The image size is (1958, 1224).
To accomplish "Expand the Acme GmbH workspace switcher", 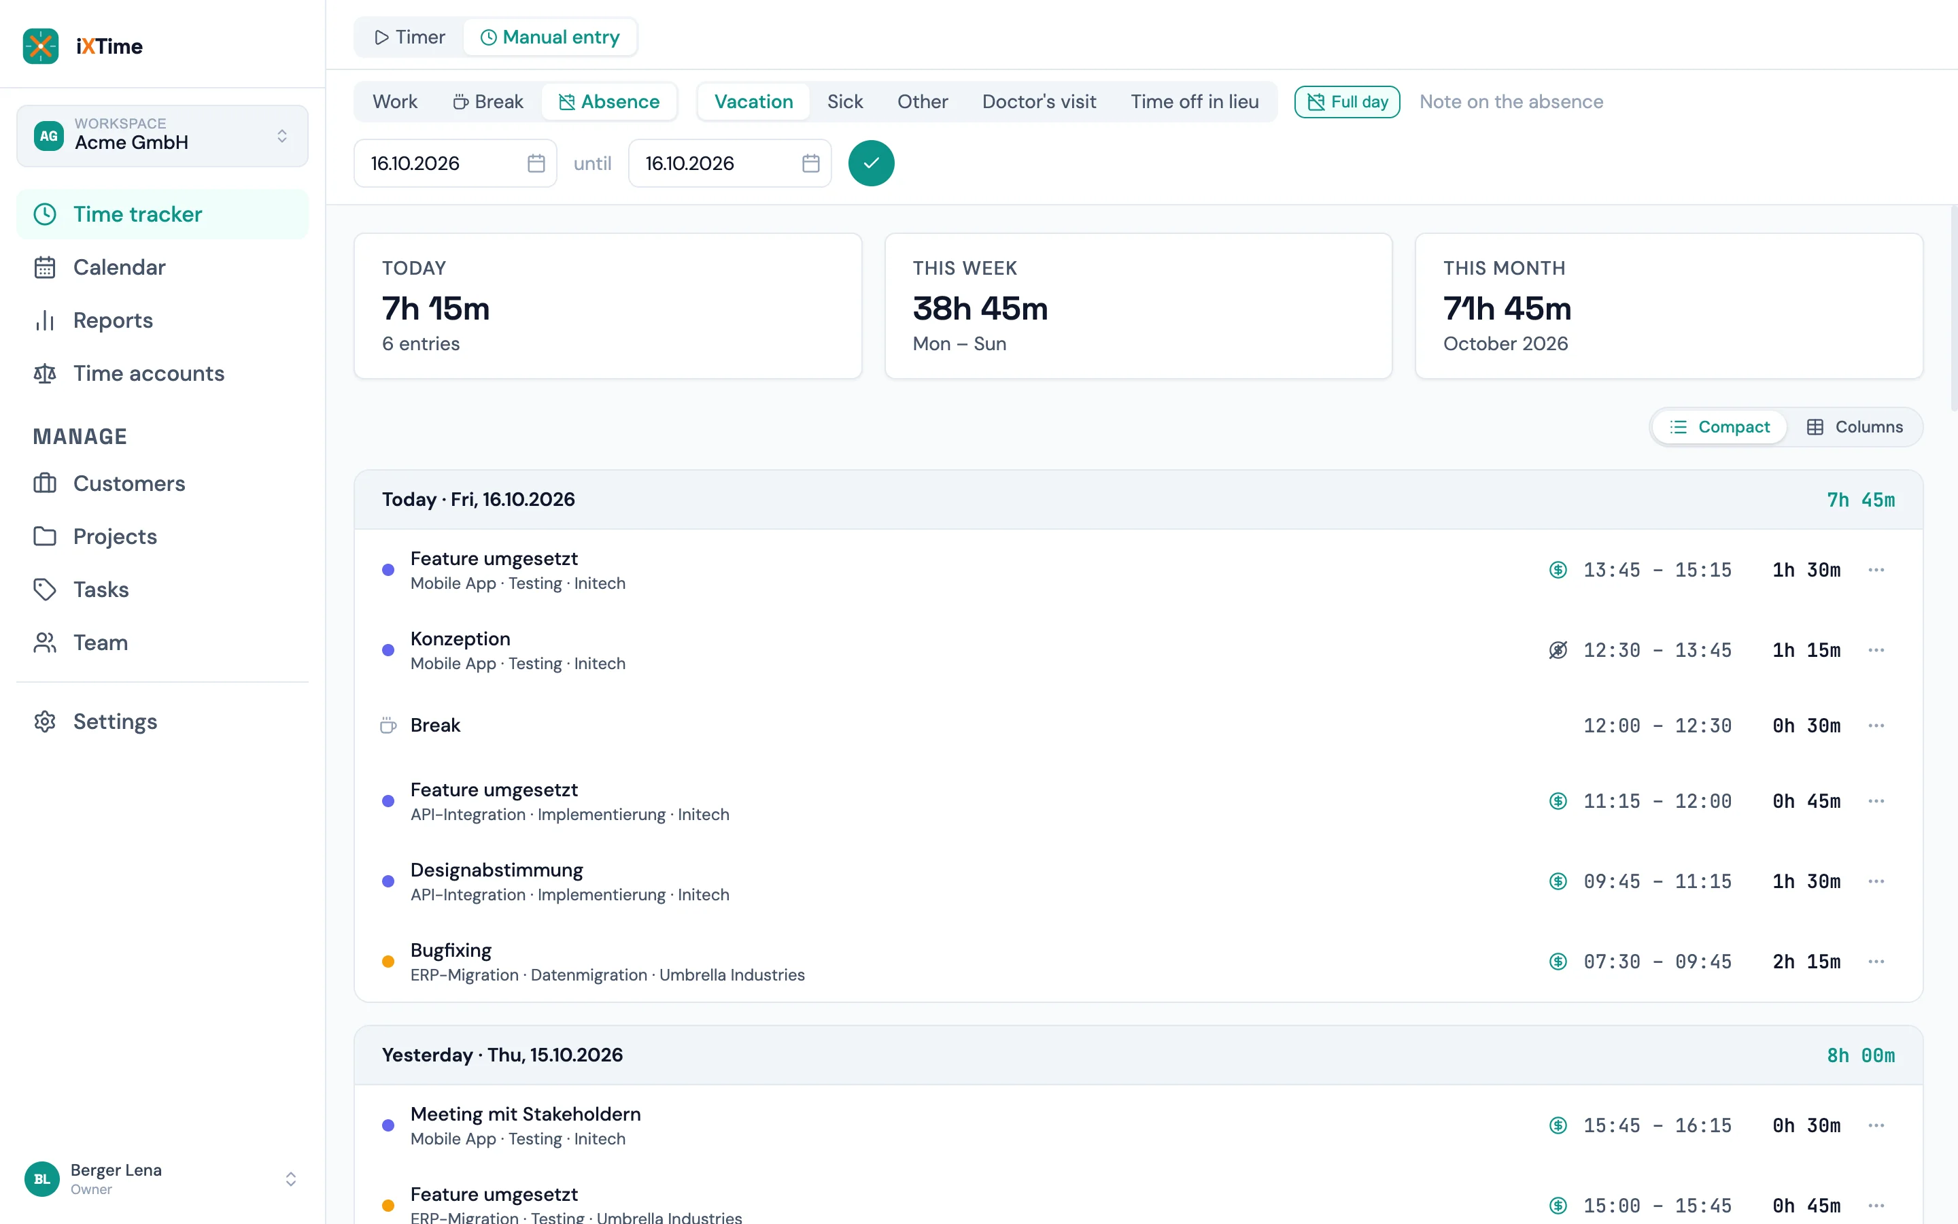I will coord(162,136).
